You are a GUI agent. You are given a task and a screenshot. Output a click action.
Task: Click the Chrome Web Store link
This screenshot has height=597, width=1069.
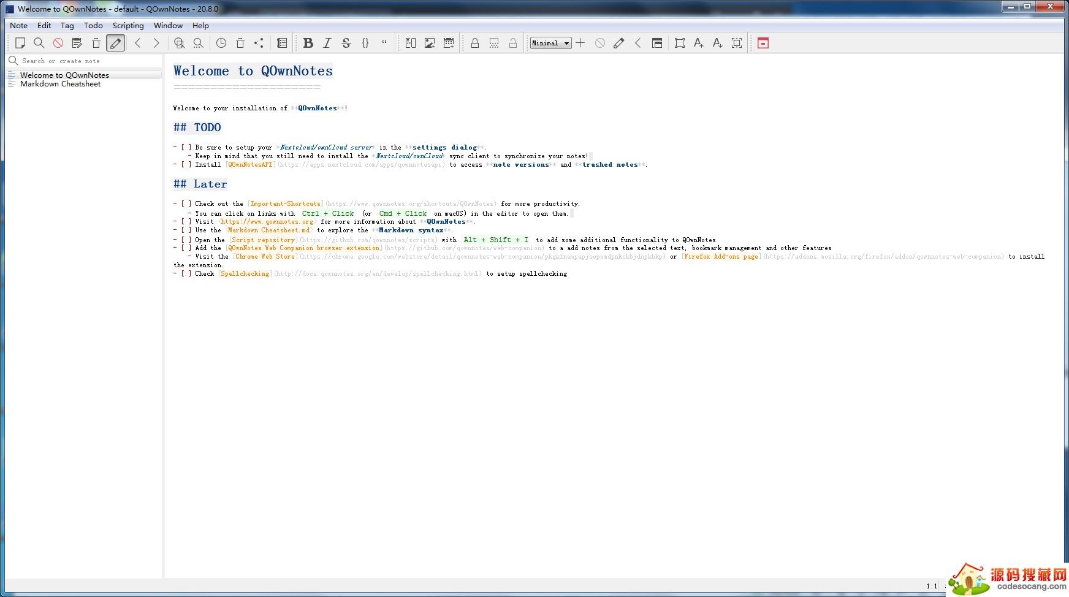pos(265,256)
